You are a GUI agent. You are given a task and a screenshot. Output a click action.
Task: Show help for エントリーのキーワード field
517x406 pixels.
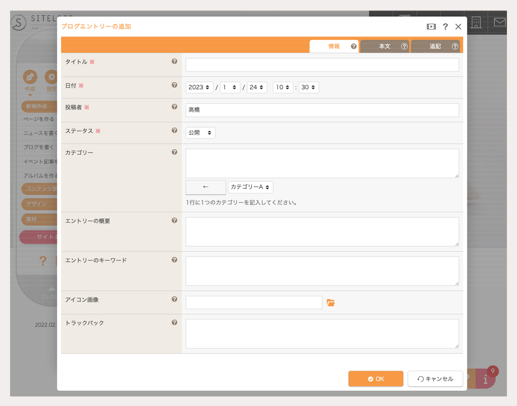(175, 260)
